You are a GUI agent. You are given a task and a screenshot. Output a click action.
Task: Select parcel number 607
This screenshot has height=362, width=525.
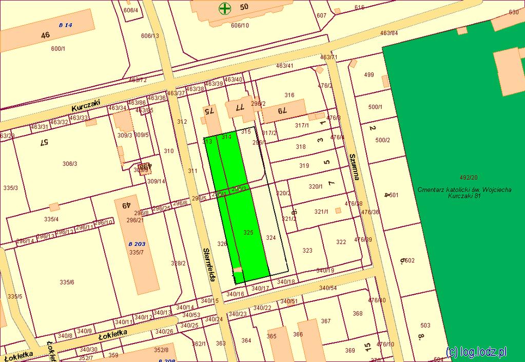[x=321, y=15]
